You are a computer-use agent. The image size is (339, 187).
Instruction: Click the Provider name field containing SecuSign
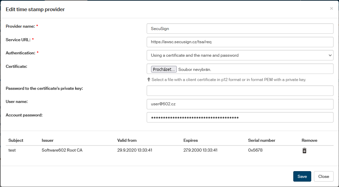point(240,29)
